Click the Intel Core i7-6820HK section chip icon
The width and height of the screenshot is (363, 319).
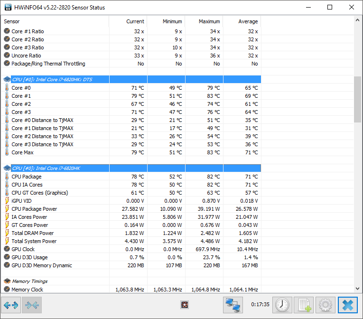pos(7,168)
